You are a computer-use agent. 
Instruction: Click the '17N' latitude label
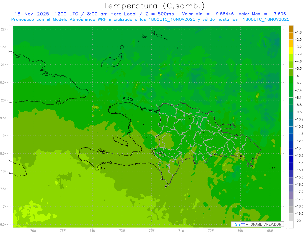point(4,207)
